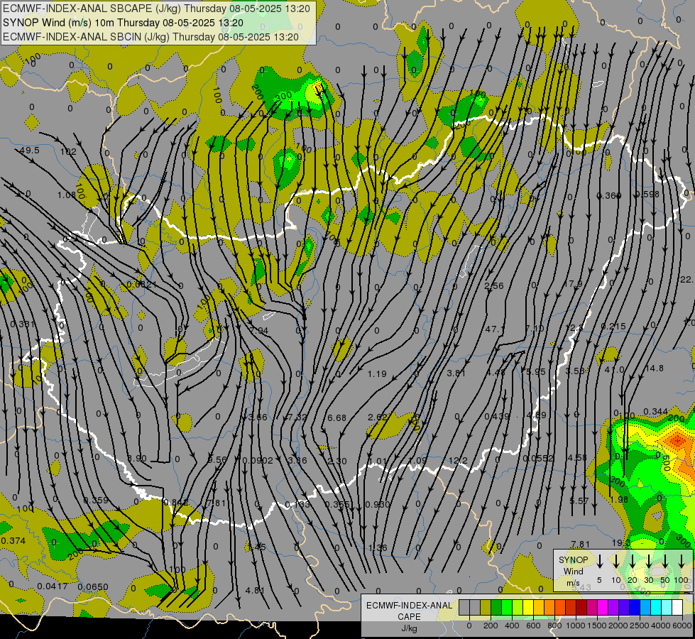
Task: Select the white CAPE legend swatch
Action: (x=677, y=608)
